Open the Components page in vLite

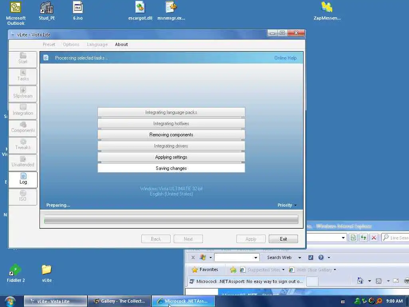tap(23, 128)
